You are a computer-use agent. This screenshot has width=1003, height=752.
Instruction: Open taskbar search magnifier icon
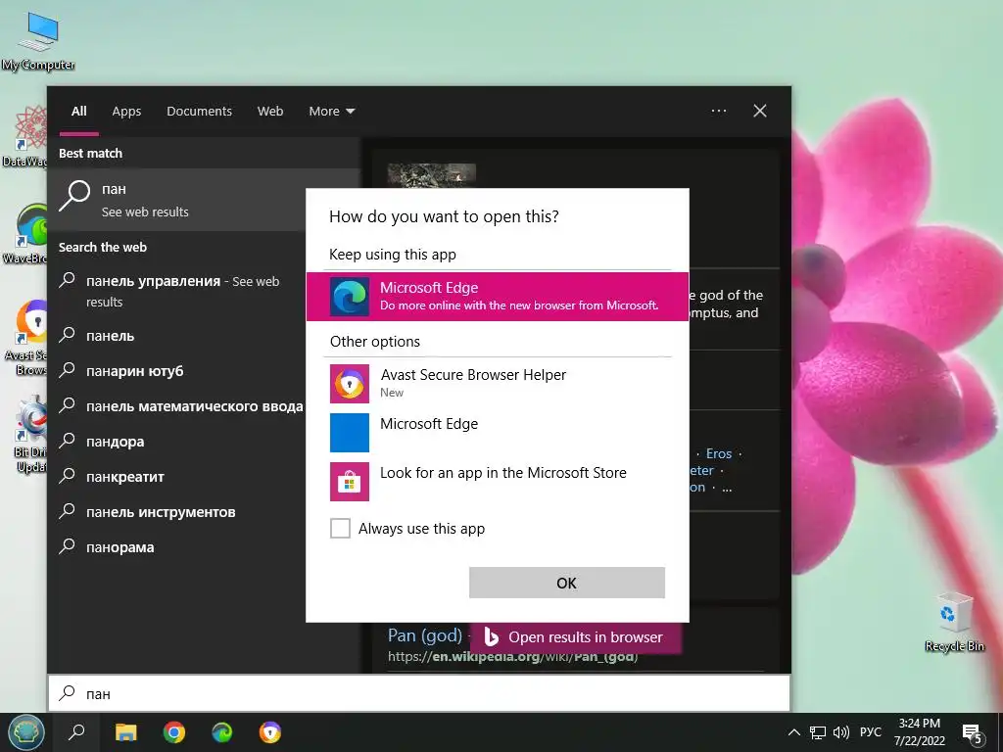[76, 732]
